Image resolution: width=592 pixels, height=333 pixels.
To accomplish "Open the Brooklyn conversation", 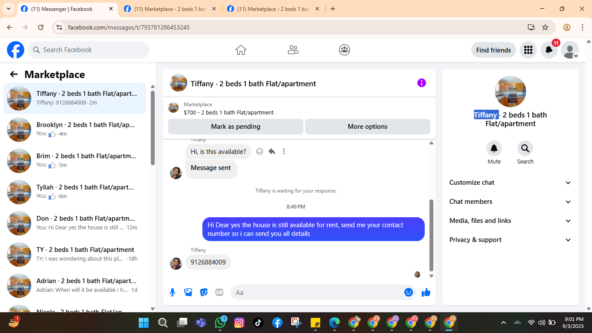I will pyautogui.click(x=75, y=130).
